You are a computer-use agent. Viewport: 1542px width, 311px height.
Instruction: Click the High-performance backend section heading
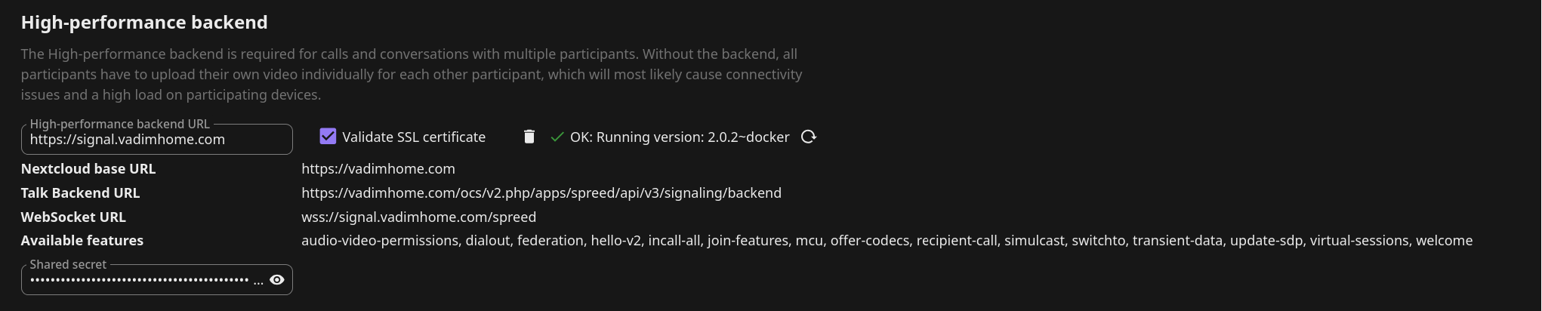click(x=144, y=23)
